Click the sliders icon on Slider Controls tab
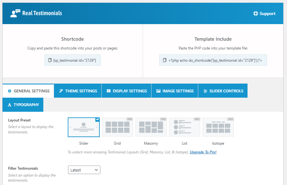Viewport: 287px width, 185px height. coord(206,90)
